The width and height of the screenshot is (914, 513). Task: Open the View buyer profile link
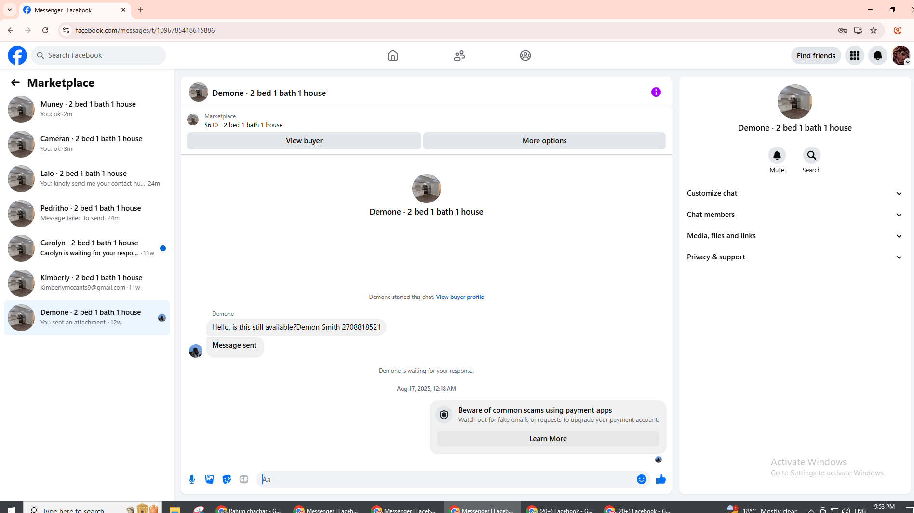point(460,297)
